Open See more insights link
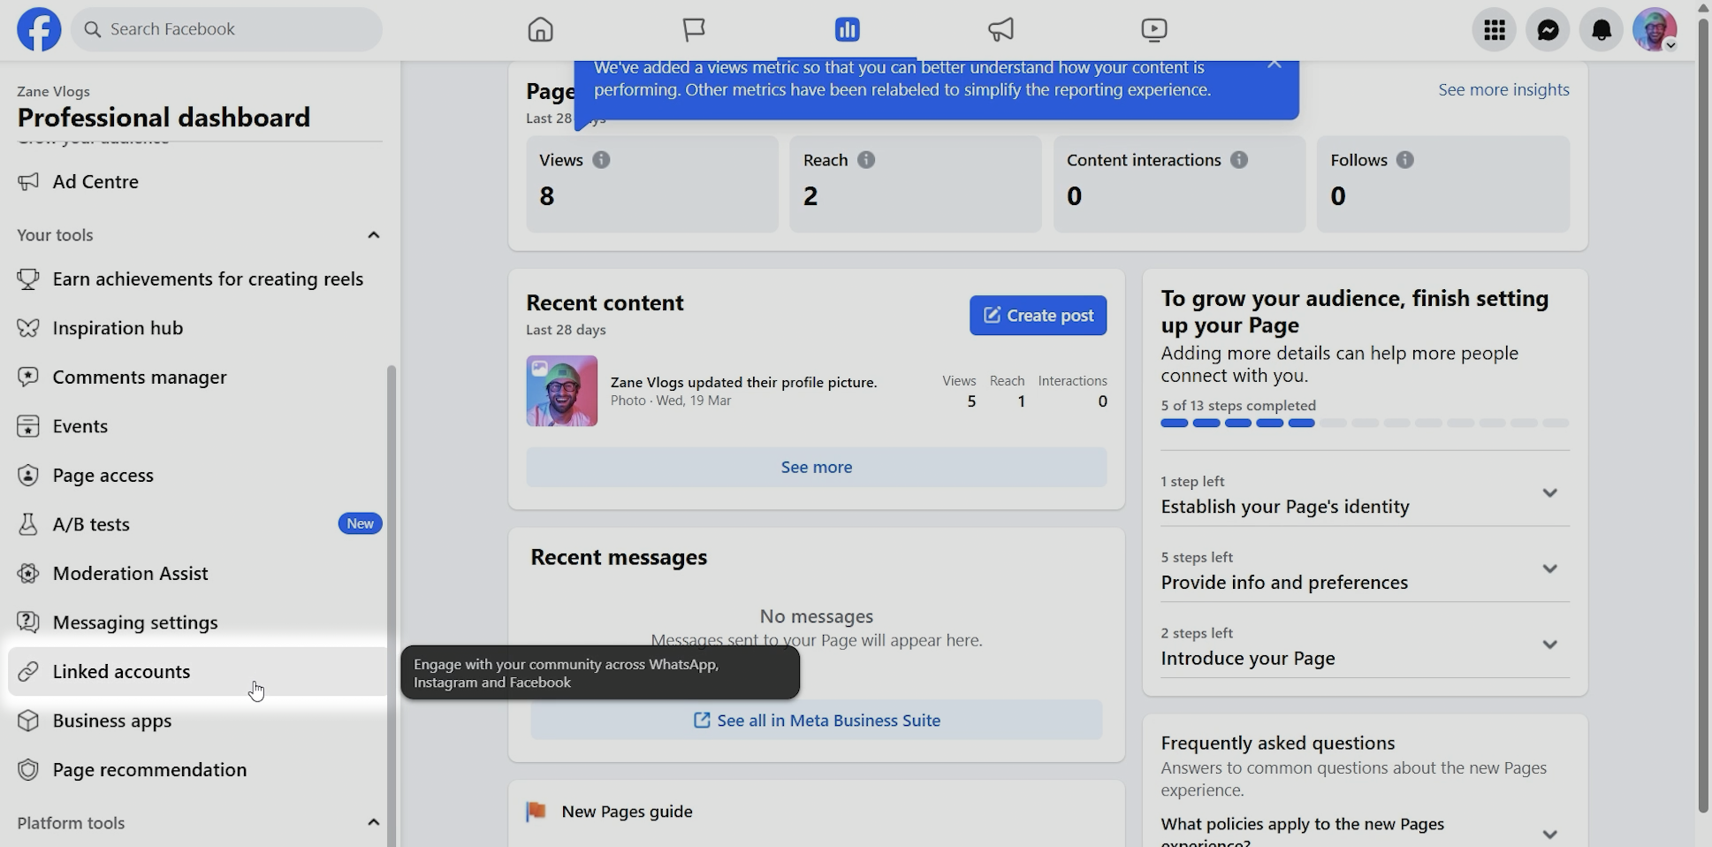 pos(1503,90)
